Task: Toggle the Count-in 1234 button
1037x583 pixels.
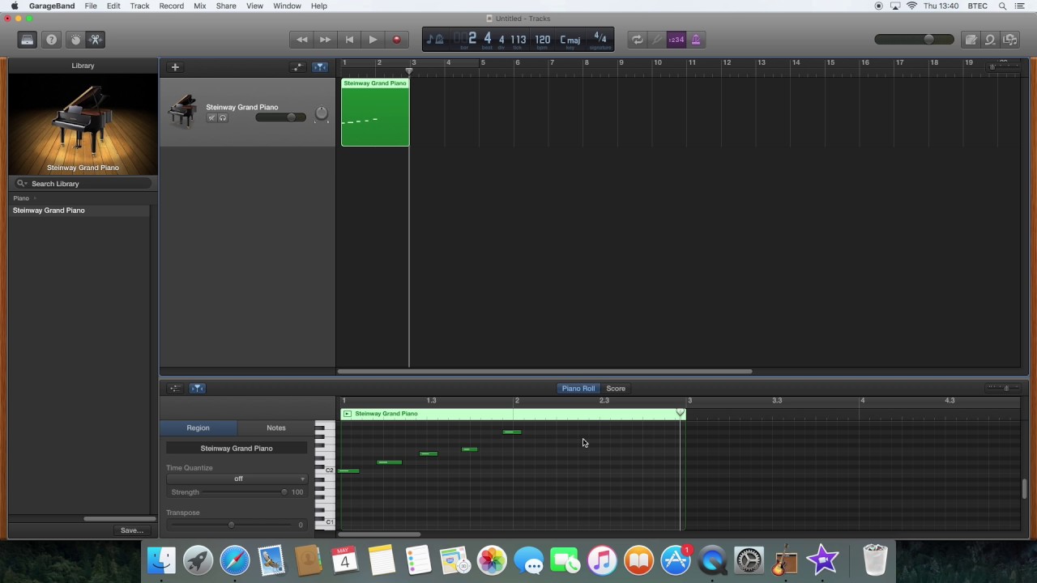Action: pos(676,40)
